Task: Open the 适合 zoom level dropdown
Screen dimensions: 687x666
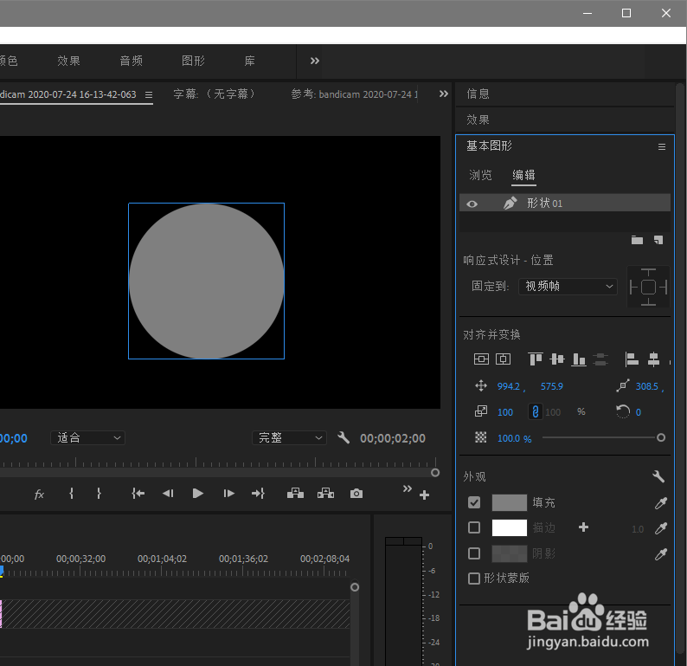Action: [88, 438]
